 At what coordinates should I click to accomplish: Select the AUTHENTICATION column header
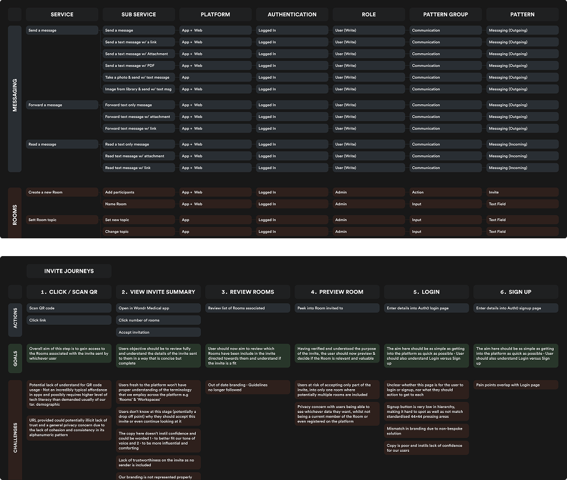(x=292, y=14)
